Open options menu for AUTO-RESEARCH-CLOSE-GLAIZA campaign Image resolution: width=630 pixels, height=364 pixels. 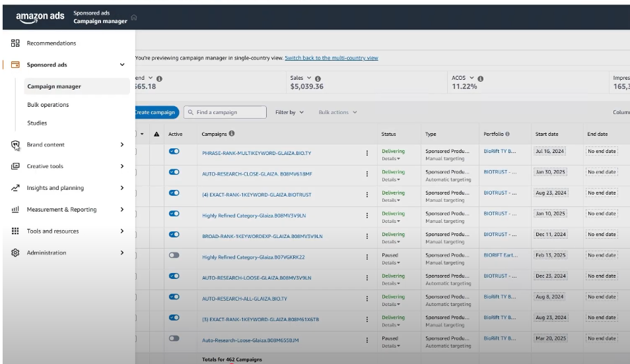click(367, 174)
